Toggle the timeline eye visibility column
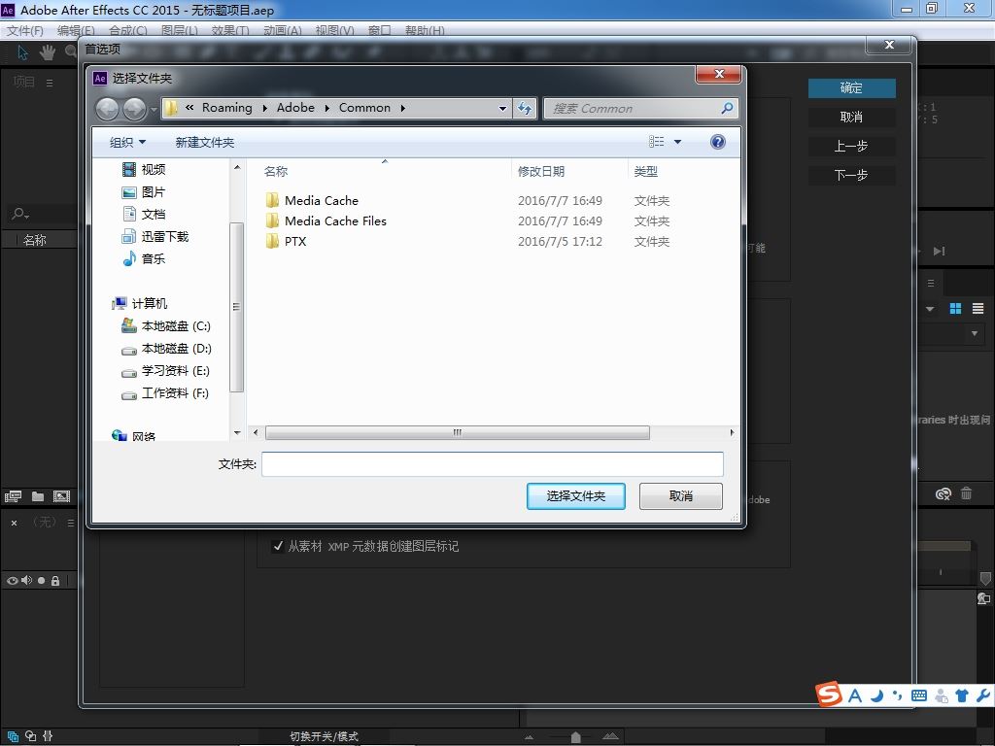995x746 pixels. pos(12,581)
